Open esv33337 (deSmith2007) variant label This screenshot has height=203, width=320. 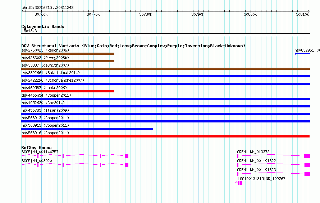(x=45, y=65)
